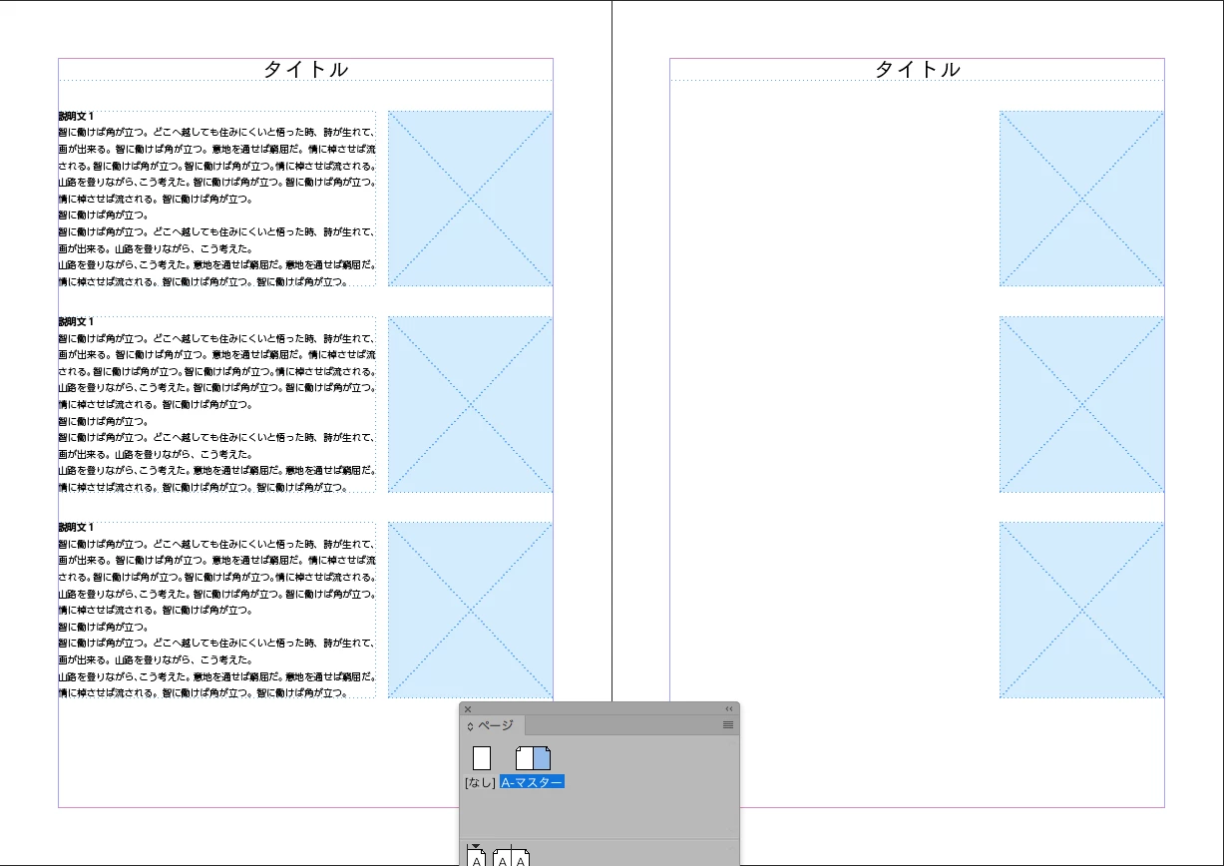
Task: Select the A-マスター spread thumbnail
Action: (533, 758)
